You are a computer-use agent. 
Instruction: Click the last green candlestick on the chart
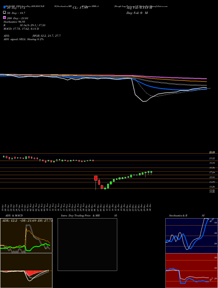pos(151,172)
